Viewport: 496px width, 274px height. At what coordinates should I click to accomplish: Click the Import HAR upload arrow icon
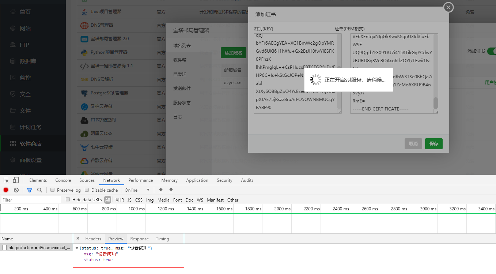point(160,190)
